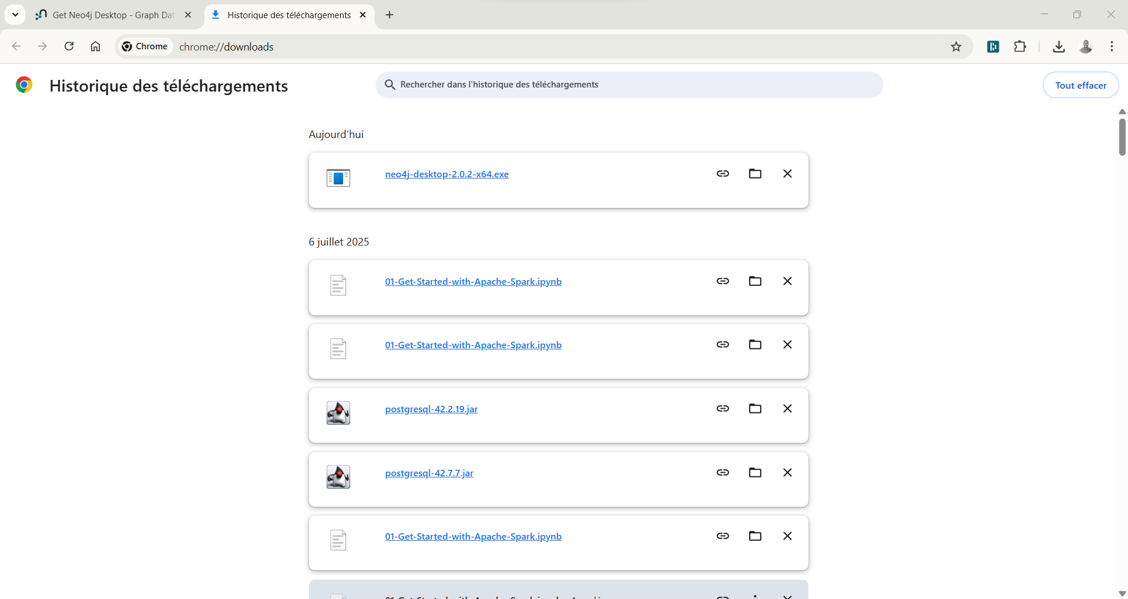Expand the tab search dropdown arrow
The width and height of the screenshot is (1128, 599).
click(x=15, y=15)
